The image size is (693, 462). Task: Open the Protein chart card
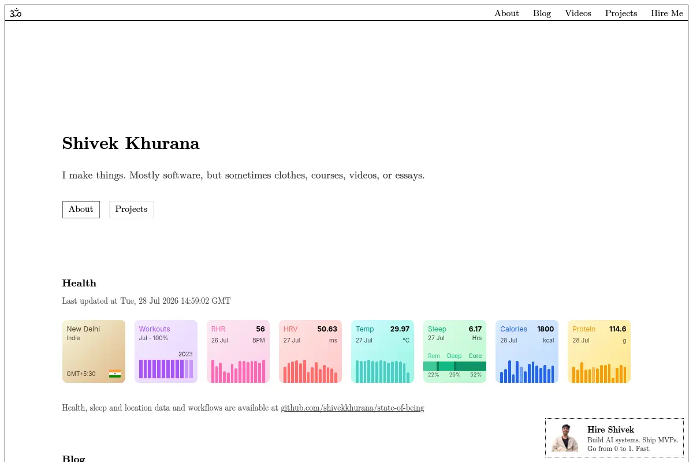coord(599,351)
